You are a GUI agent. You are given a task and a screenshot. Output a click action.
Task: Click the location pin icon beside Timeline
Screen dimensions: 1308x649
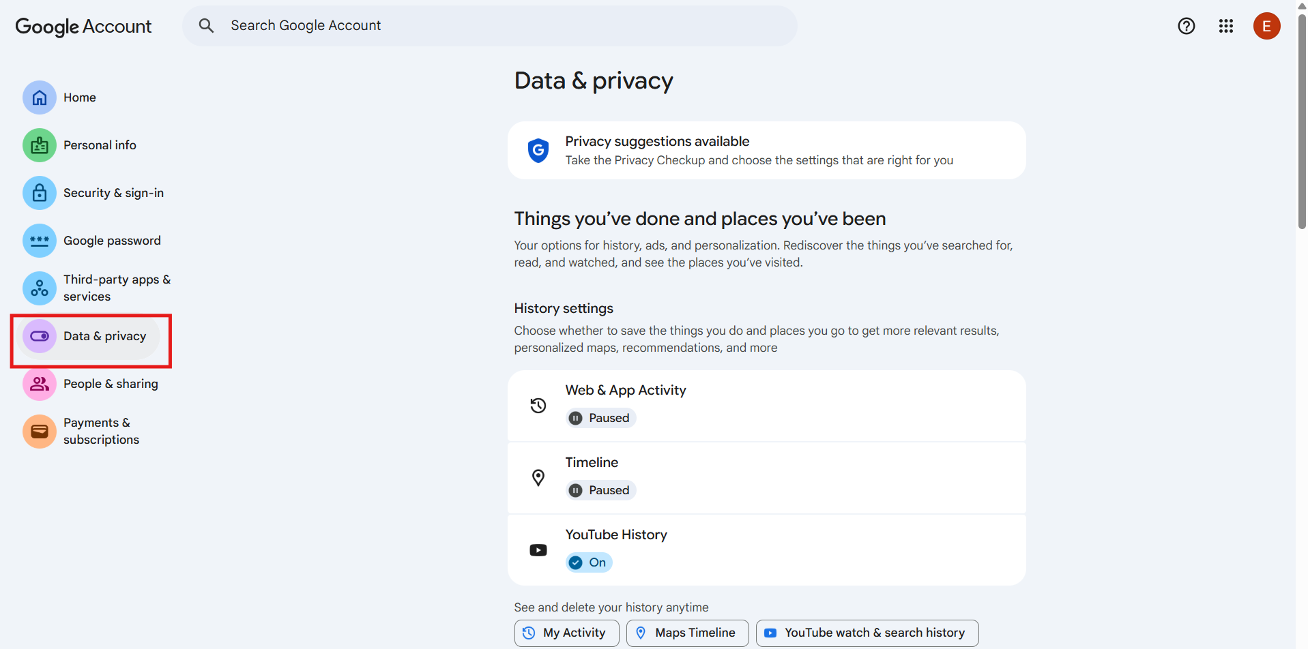(538, 477)
